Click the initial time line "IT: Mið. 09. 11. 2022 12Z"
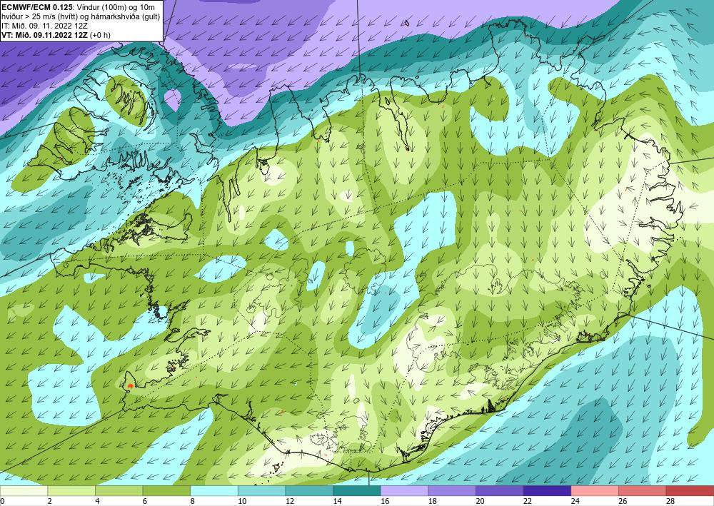714x506 pixels. (x=44, y=26)
